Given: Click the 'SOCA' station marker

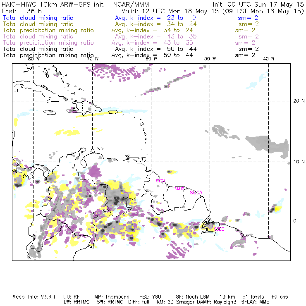Looking at the screenshot, I should 196,193.
